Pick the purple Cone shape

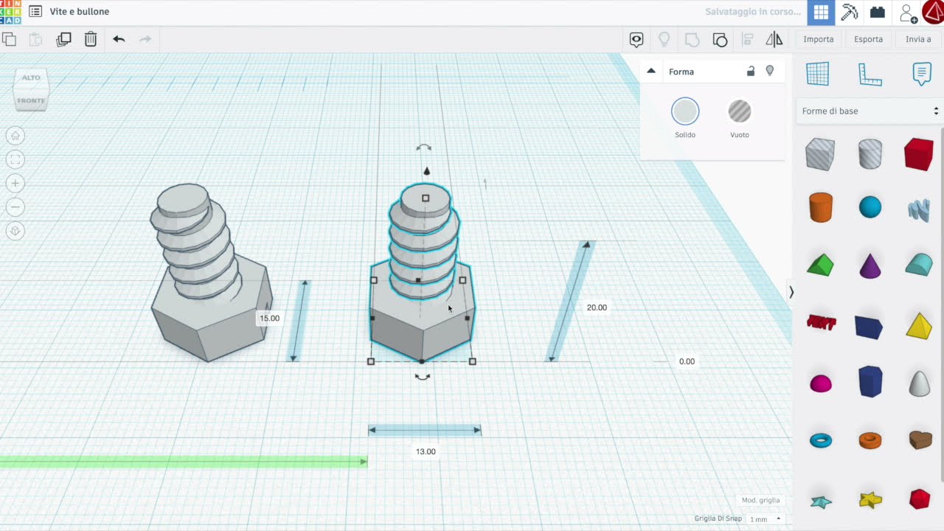870,265
